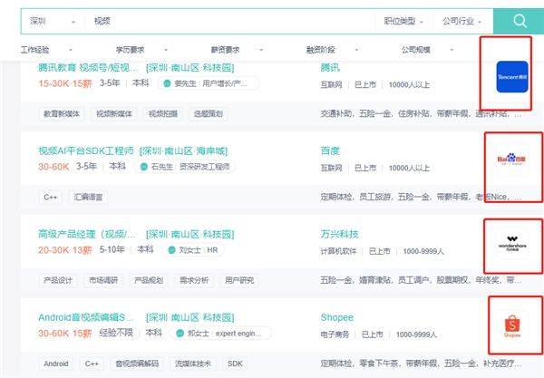The image size is (544, 378).
Task: Expand the 职位类型 dropdown
Action: click(403, 20)
